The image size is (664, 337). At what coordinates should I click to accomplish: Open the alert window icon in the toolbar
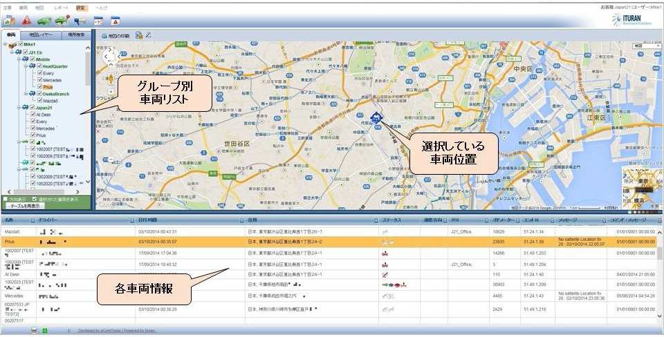coord(116,21)
